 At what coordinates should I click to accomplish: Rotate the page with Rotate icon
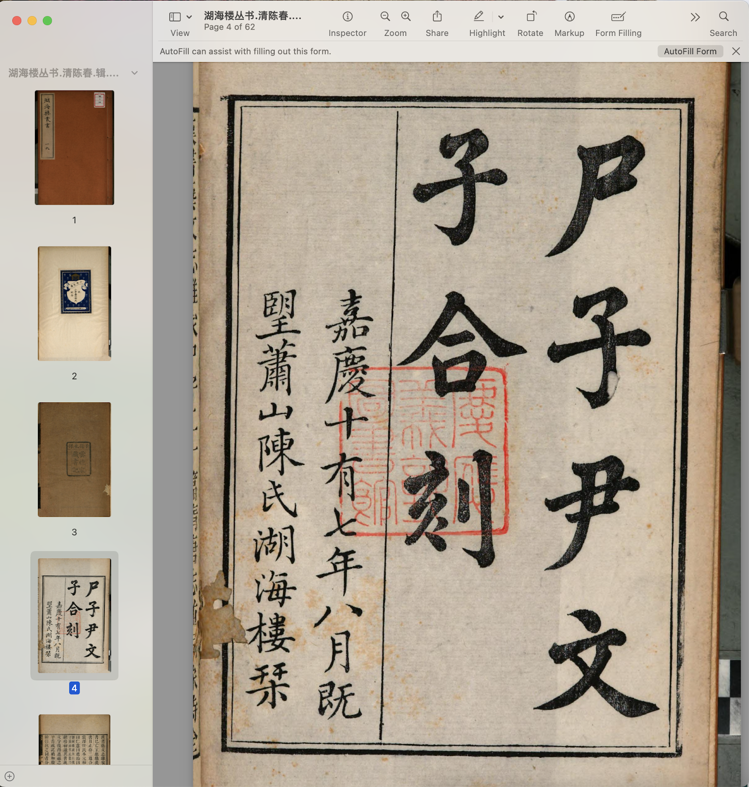click(530, 17)
